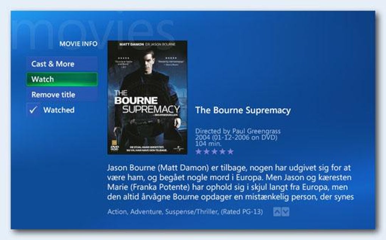
Task: Open the Cast & More menu item
Action: (62, 64)
